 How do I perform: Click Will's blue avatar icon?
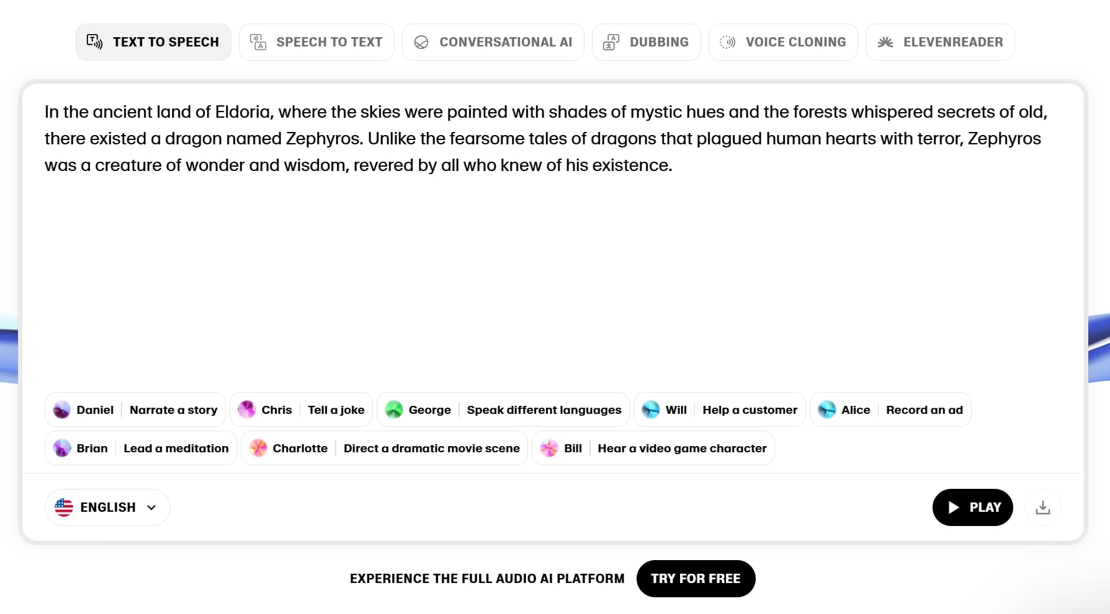650,410
